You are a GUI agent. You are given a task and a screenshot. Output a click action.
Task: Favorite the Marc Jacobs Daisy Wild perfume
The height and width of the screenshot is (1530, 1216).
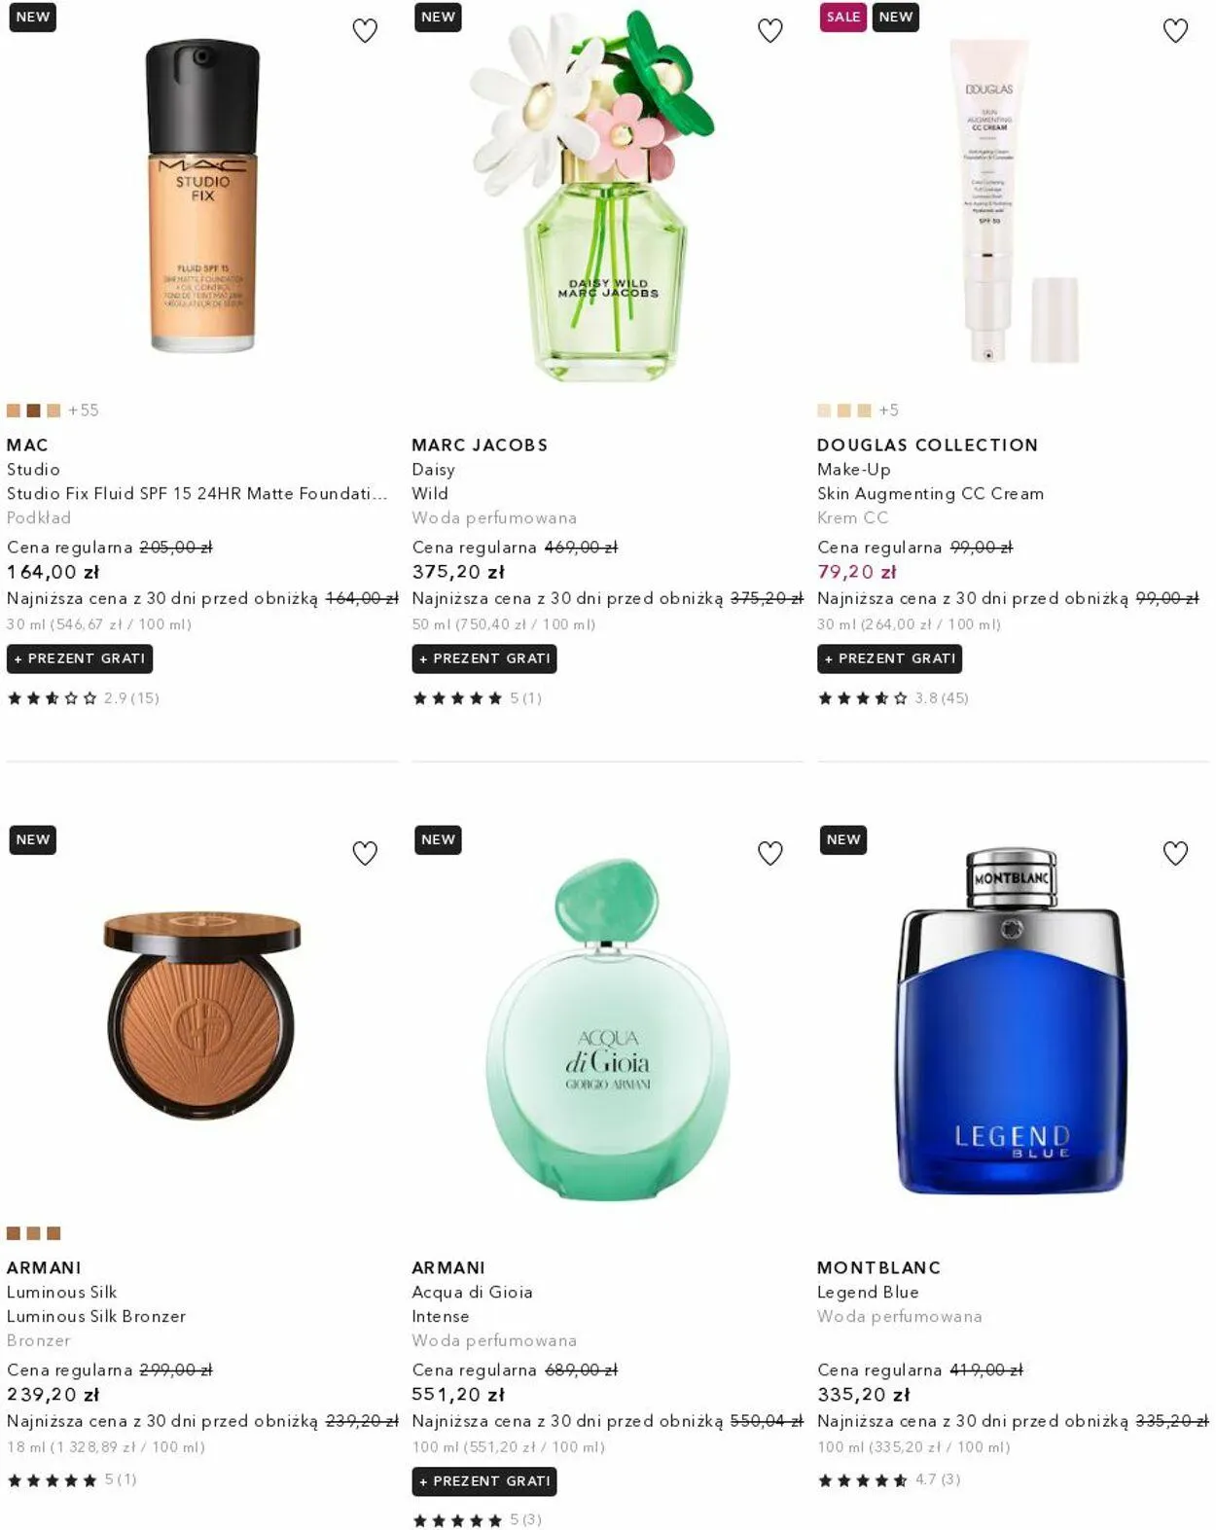coord(770,31)
